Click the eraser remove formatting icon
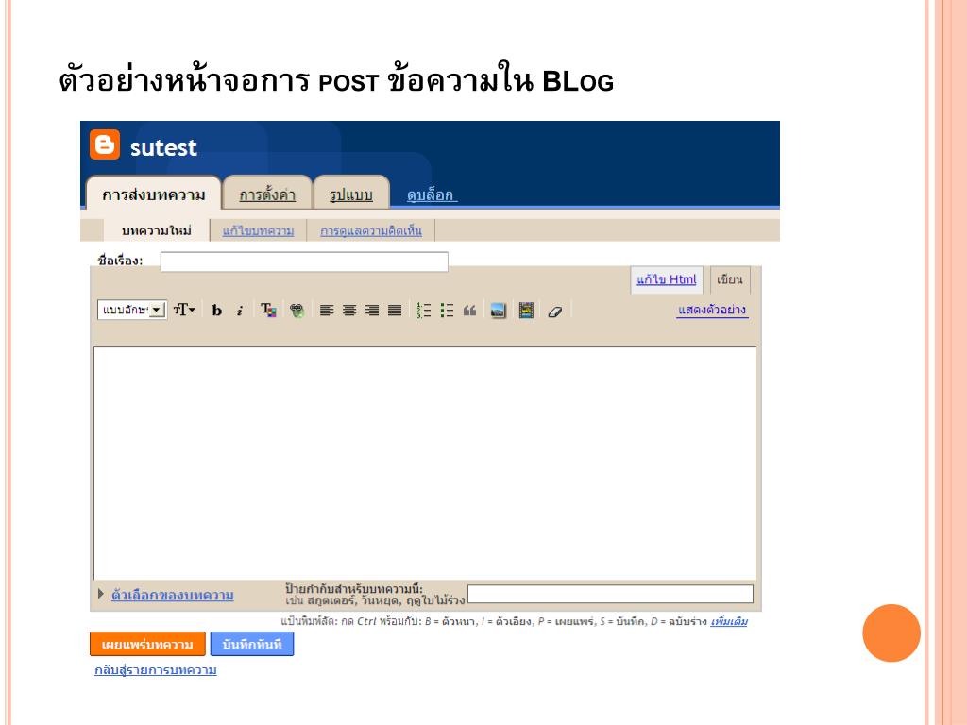The height and width of the screenshot is (725, 967). coord(554,312)
